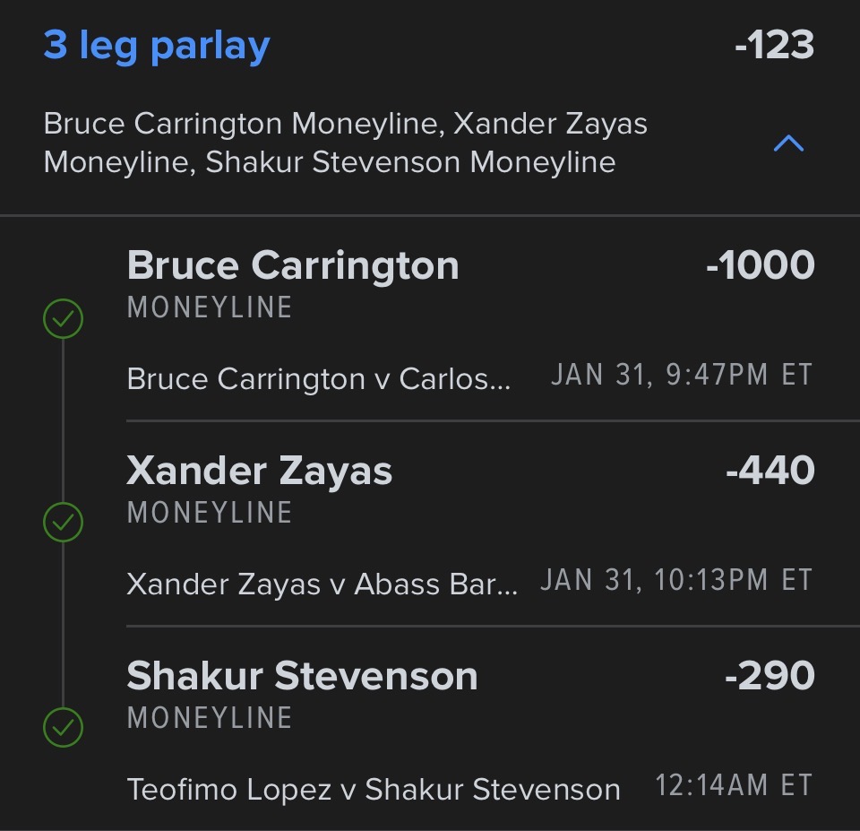Tap MONEYLINE label under Xander Zayas
Screen dimensions: 860x831
pyautogui.click(x=210, y=513)
